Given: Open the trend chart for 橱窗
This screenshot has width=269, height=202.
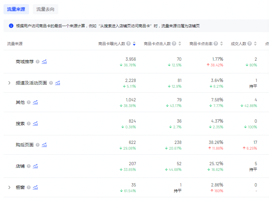Looking at the screenshot, I should (35, 187).
